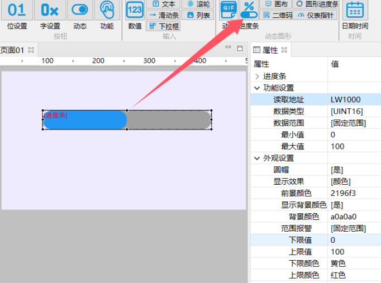Change the 前景颜色 value 2196f3
This screenshot has width=381, height=283.
tap(354, 193)
